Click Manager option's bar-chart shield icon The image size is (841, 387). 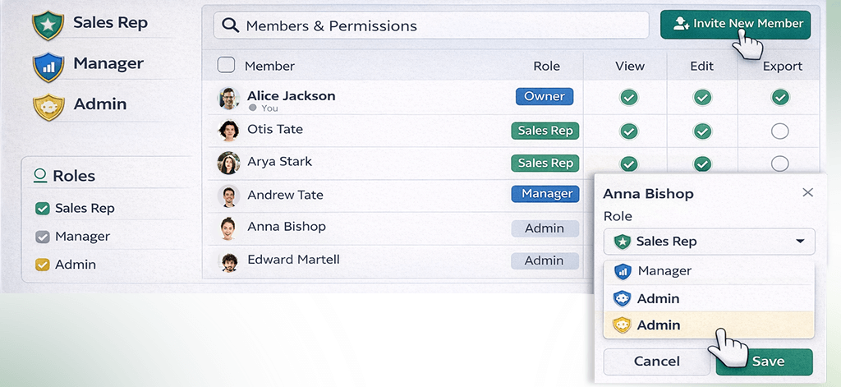pyautogui.click(x=623, y=272)
